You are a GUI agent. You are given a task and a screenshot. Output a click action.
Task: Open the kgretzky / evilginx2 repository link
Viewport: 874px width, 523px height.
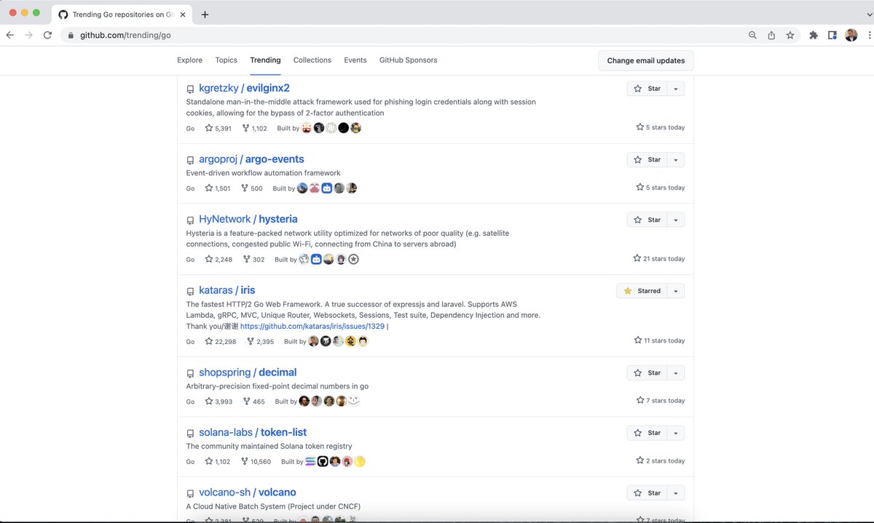(x=244, y=88)
